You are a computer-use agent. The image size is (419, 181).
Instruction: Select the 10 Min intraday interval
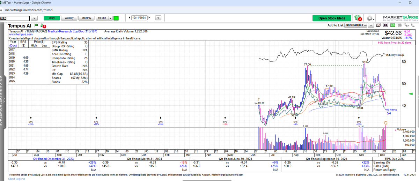pyautogui.click(x=102, y=18)
